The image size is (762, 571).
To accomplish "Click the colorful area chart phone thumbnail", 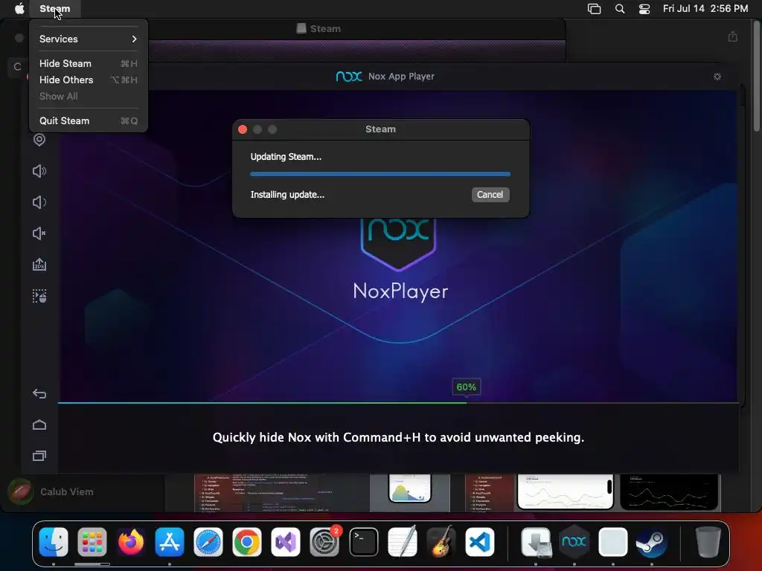I will [x=410, y=488].
